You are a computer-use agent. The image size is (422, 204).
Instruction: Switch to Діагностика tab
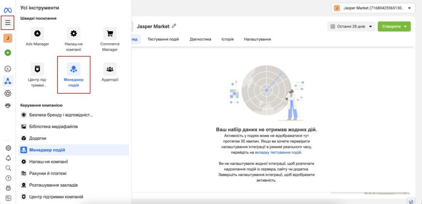pos(200,39)
